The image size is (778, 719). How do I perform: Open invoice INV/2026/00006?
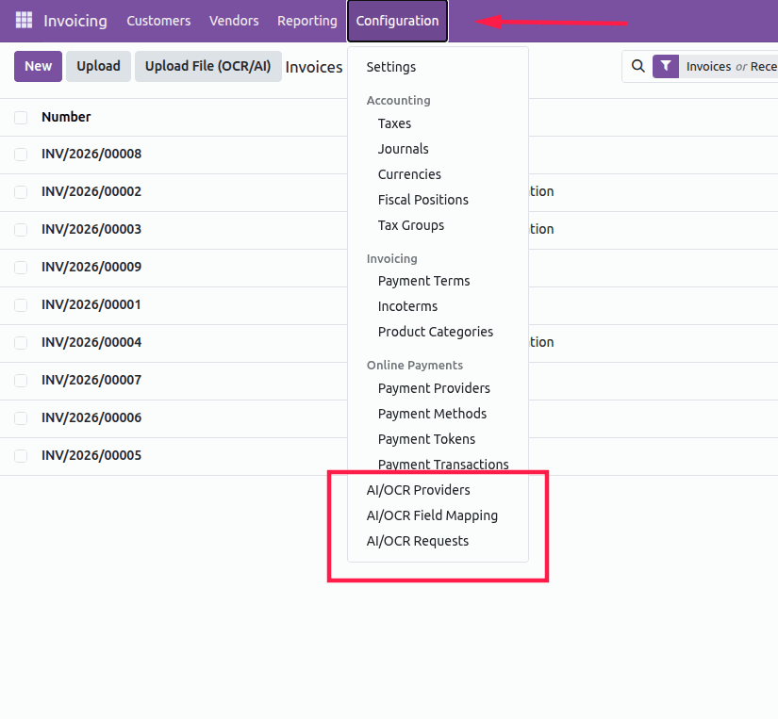[91, 417]
